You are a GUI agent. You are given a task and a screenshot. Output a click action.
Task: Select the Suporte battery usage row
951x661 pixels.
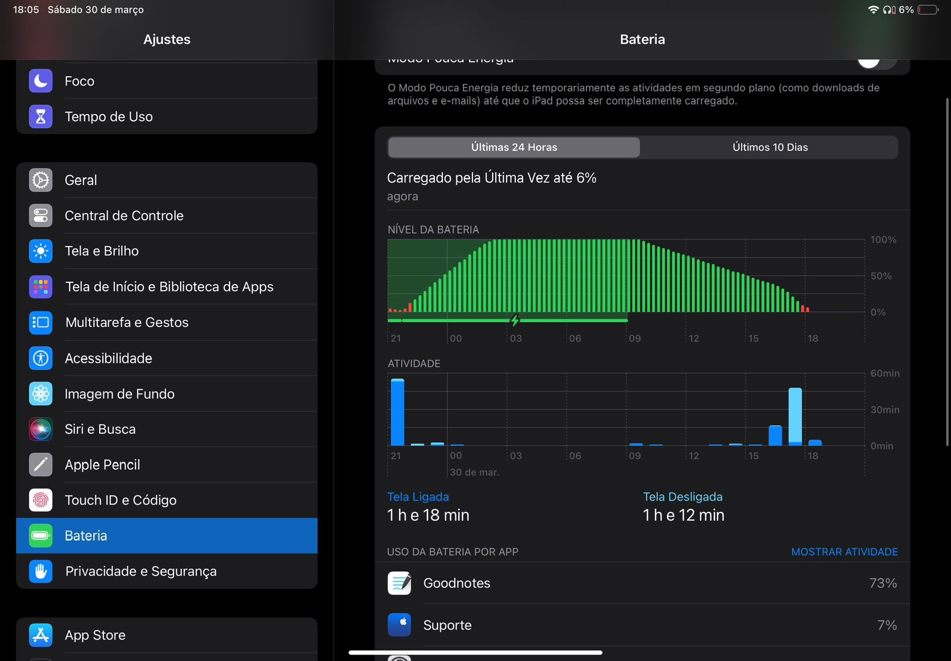click(x=643, y=625)
